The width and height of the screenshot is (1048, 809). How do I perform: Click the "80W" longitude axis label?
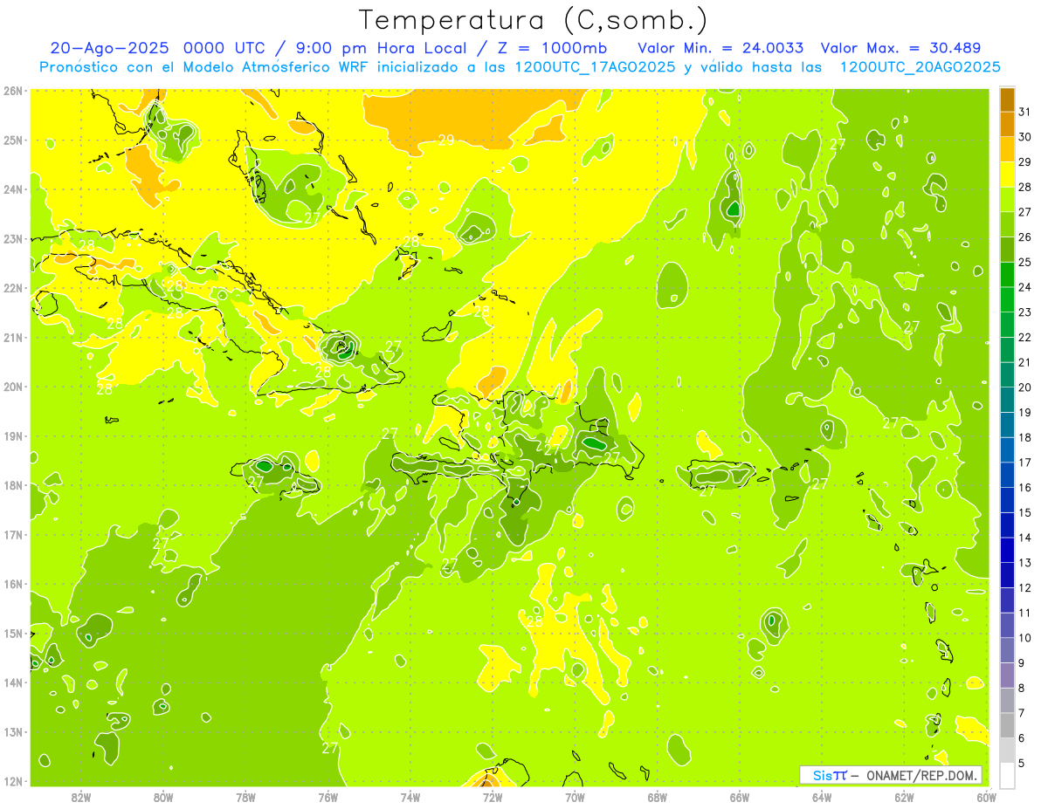coord(163,797)
